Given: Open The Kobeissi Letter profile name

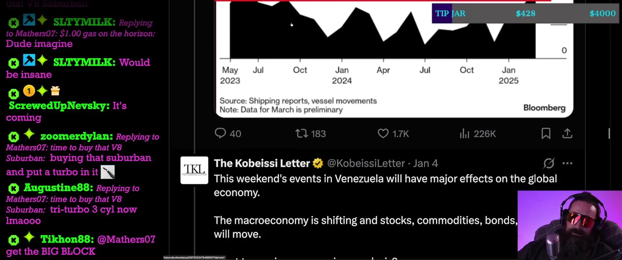Looking at the screenshot, I should pos(262,163).
